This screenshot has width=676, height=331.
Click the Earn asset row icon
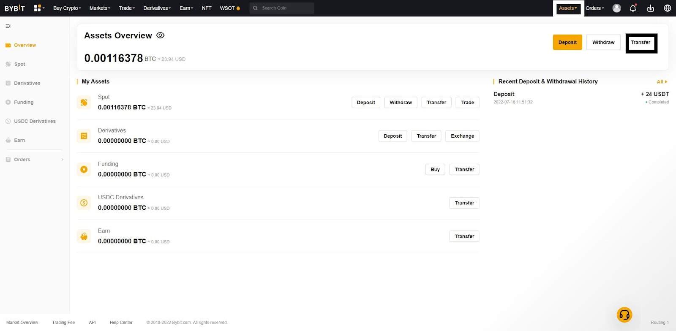84,236
